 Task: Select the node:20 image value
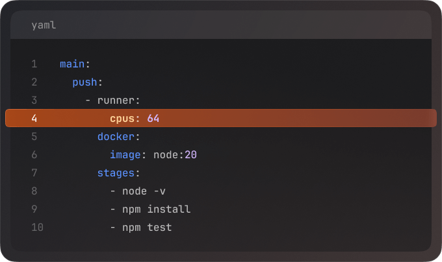[175, 155]
